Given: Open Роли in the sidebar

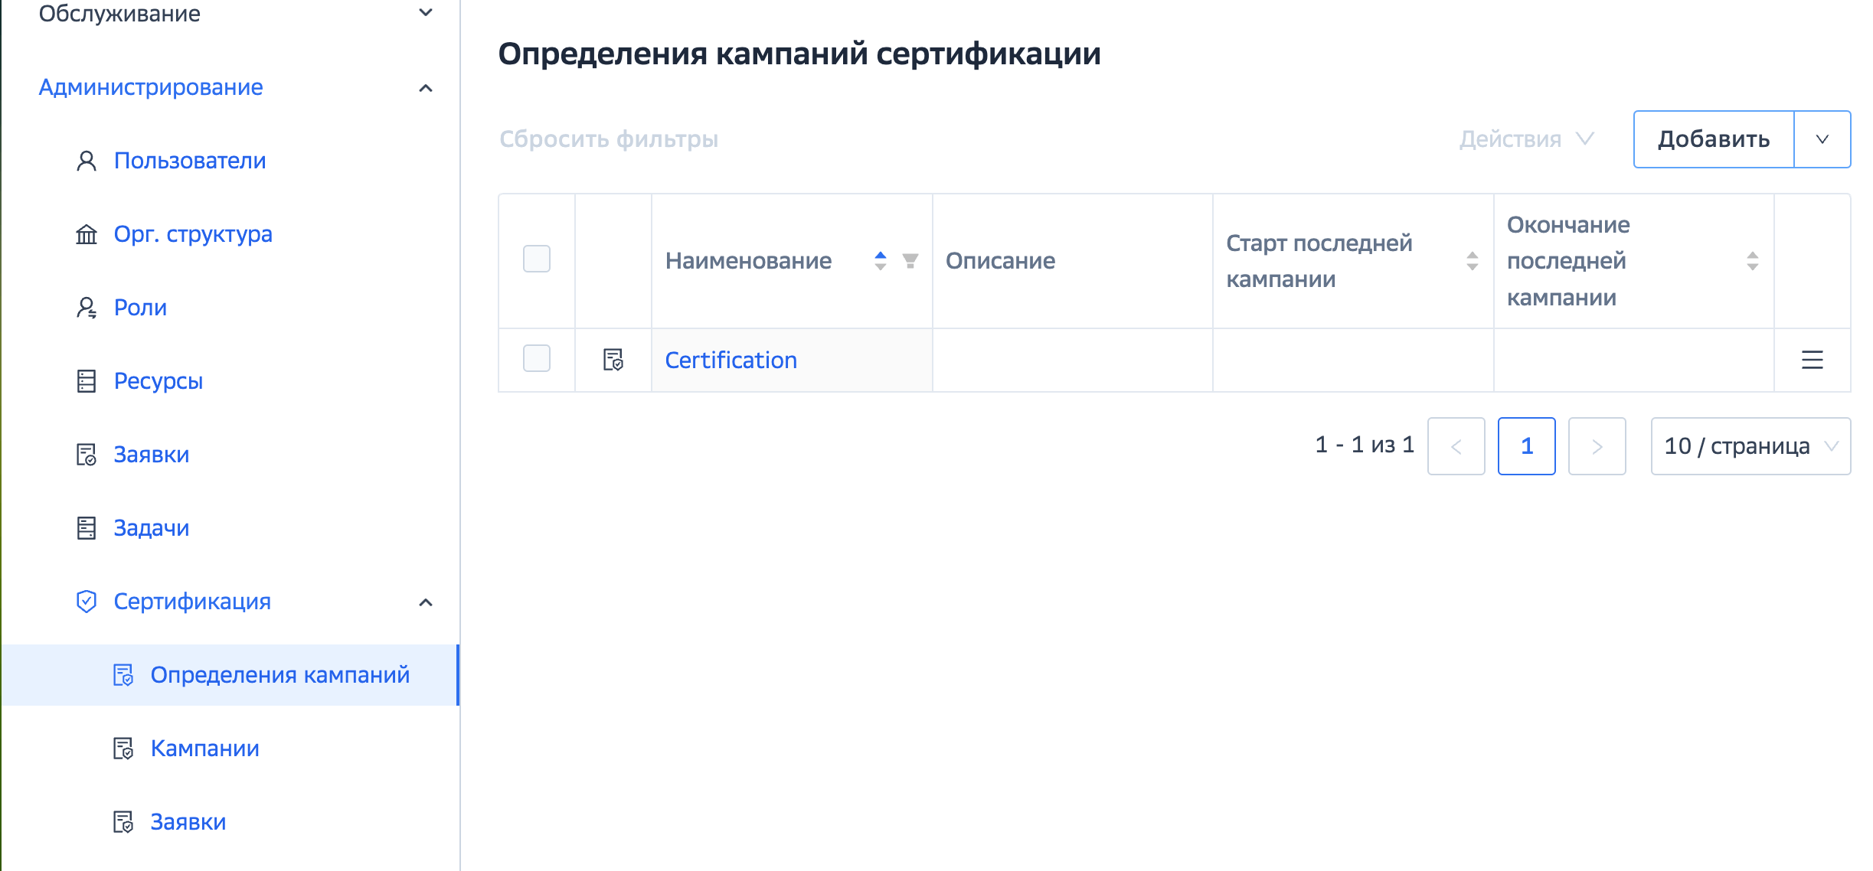Looking at the screenshot, I should point(140,308).
